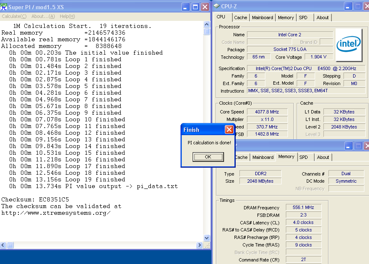Image resolution: width=369 pixels, height=264 pixels.
Task: Click the http://www.xtremesystems.org/ text
Action: point(56,213)
